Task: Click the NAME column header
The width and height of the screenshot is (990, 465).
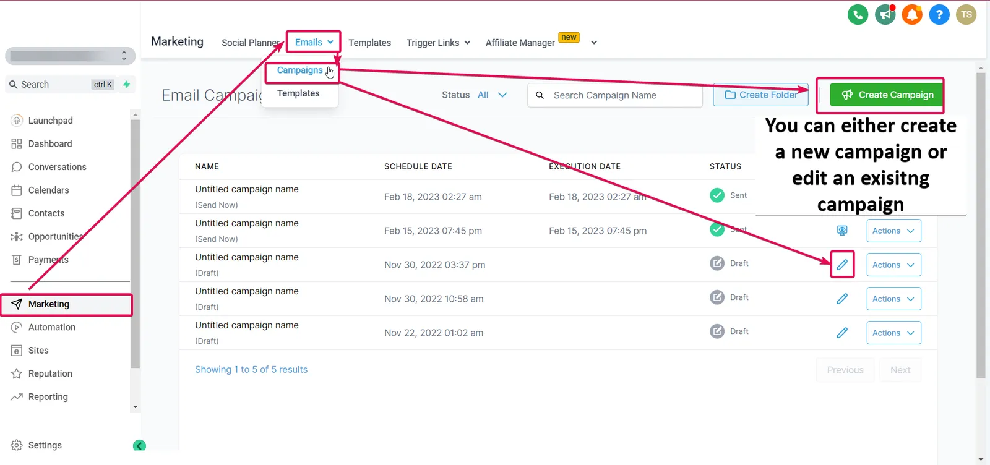Action: [207, 166]
